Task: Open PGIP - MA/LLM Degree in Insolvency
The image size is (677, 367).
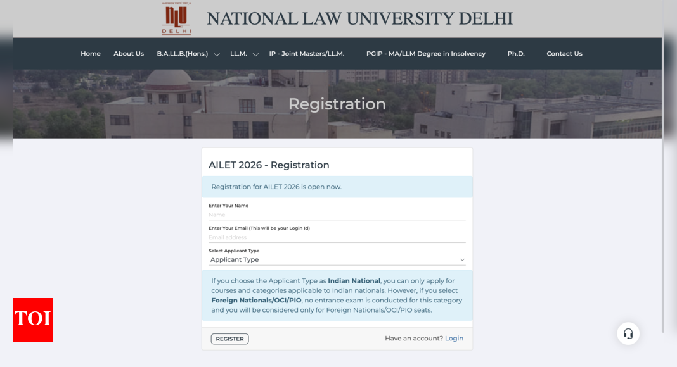Action: pos(426,54)
